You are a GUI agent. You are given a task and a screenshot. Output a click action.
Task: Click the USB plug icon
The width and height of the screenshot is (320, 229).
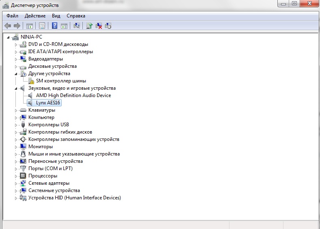tap(23, 125)
